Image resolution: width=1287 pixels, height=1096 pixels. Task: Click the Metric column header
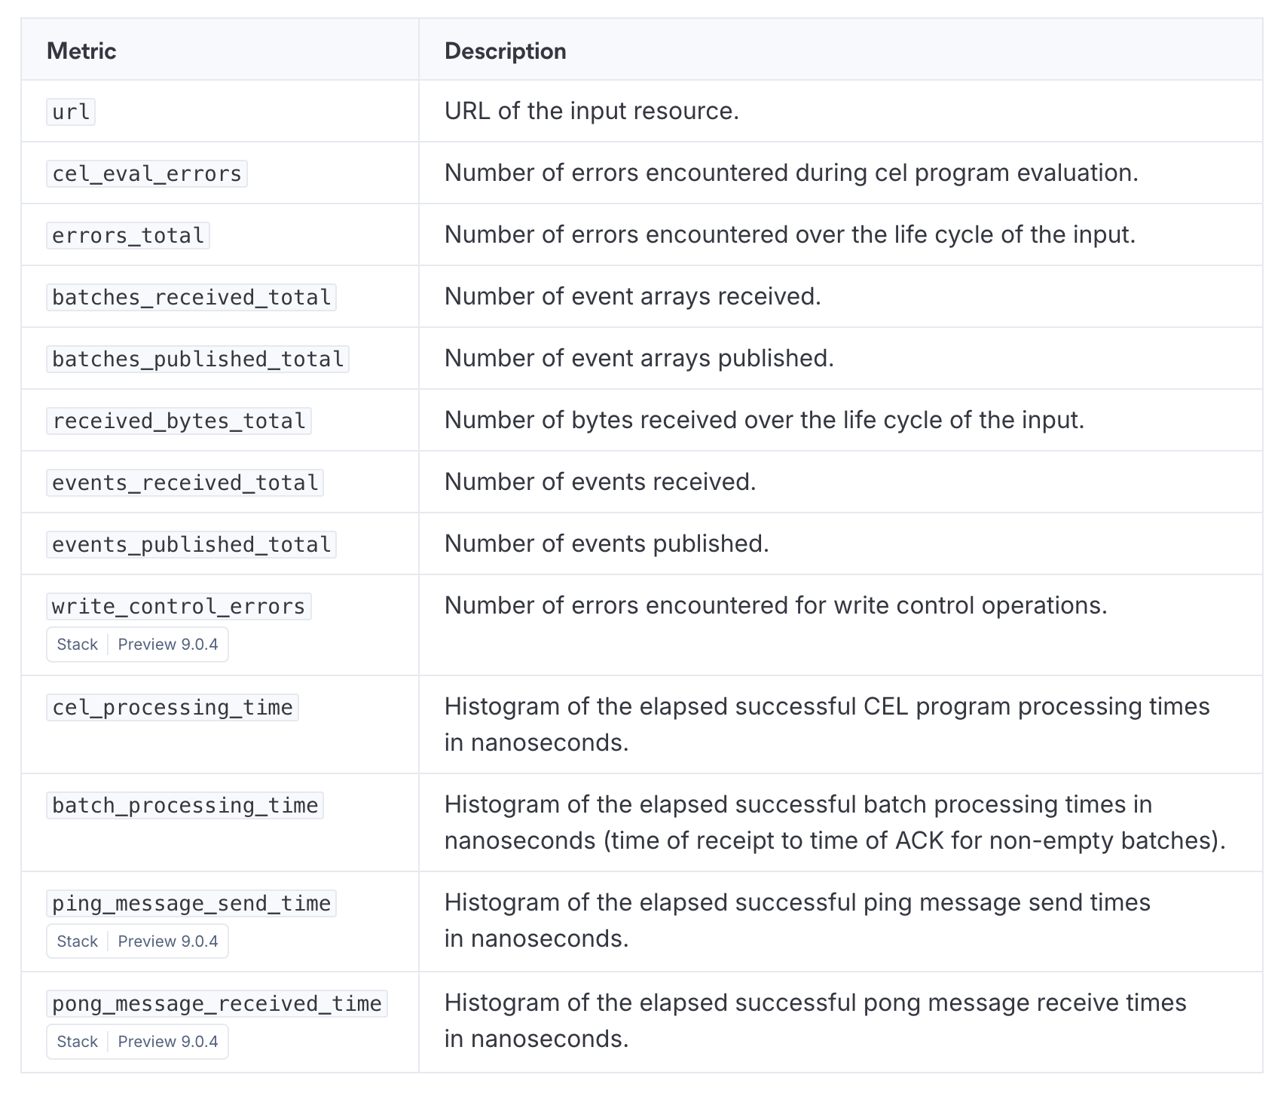pos(81,51)
